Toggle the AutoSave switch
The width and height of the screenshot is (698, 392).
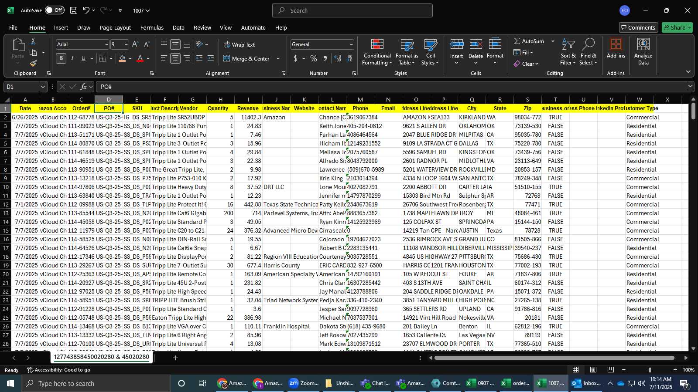[55, 10]
